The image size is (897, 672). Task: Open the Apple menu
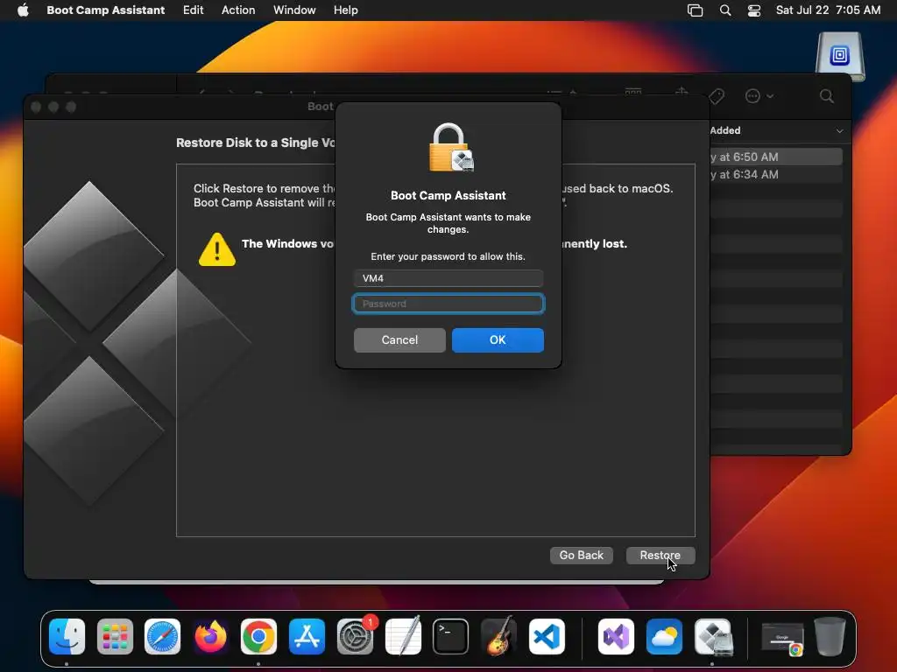pyautogui.click(x=23, y=10)
